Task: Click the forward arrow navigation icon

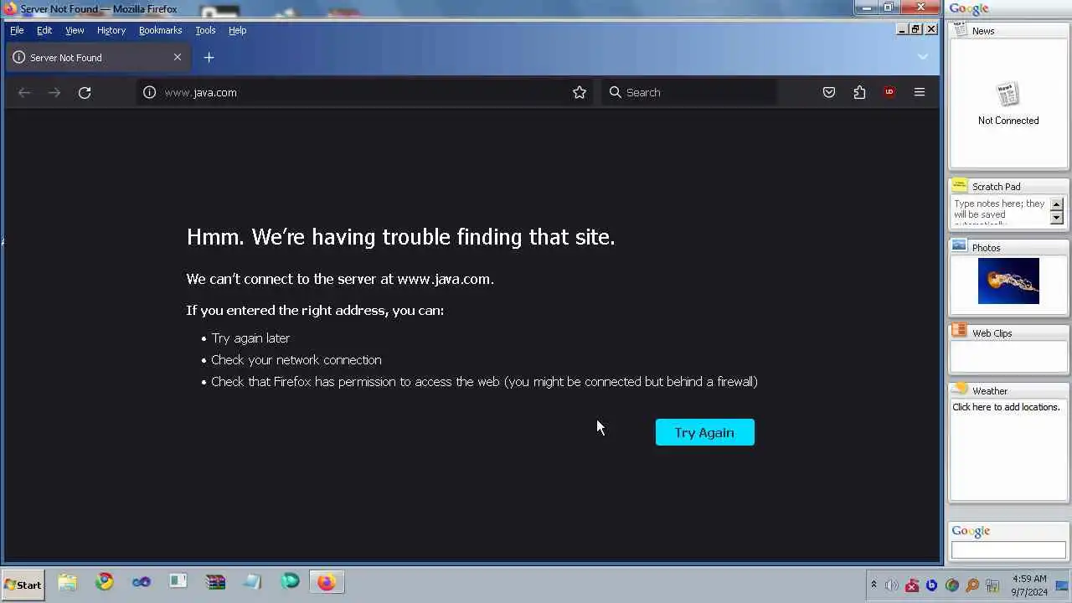Action: (54, 92)
